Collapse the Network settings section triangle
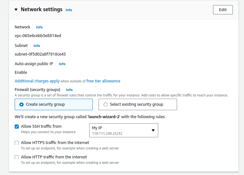The height and width of the screenshot is (175, 244). coord(16,10)
